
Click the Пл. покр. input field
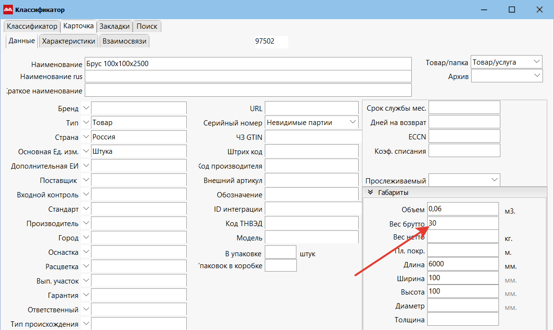463,250
